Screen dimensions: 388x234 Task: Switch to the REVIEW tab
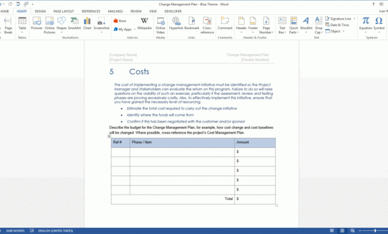[x=136, y=11]
